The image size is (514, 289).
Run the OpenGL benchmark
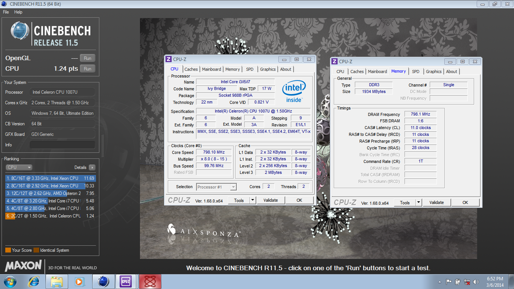coord(88,58)
